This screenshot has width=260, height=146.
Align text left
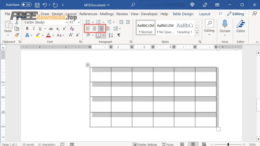coord(88,29)
